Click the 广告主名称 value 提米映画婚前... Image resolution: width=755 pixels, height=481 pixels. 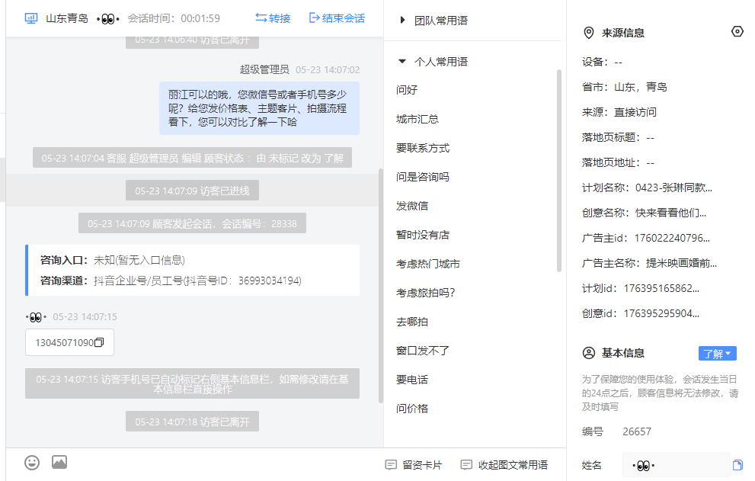681,263
